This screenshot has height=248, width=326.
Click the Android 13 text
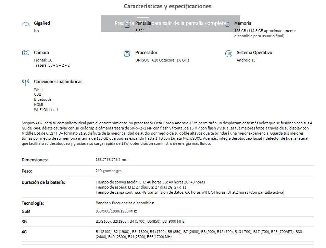coord(246,60)
